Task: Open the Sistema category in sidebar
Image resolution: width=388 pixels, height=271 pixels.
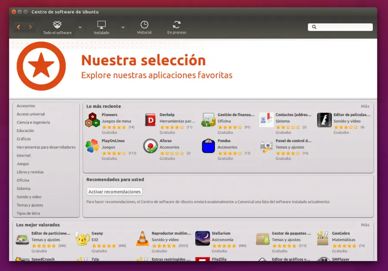Action: 24,189
